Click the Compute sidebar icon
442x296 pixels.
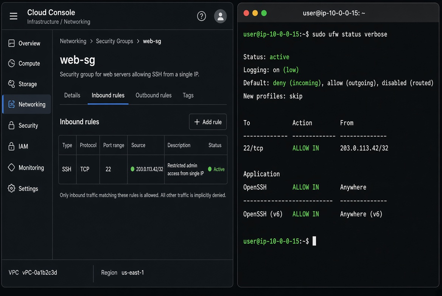point(12,63)
